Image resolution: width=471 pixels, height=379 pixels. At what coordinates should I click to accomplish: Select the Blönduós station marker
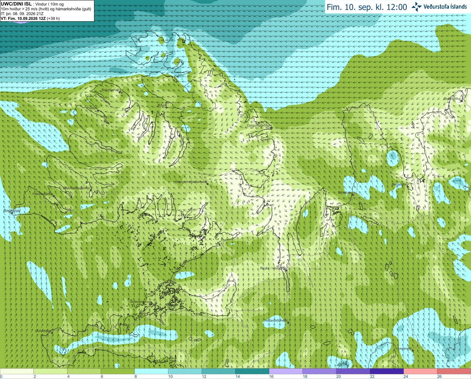(x=352, y=195)
